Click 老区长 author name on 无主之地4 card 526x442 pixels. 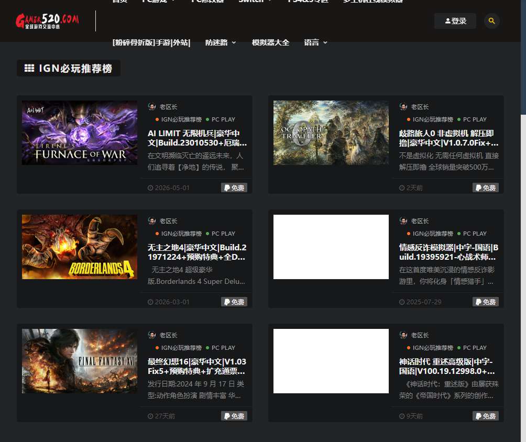coord(168,221)
